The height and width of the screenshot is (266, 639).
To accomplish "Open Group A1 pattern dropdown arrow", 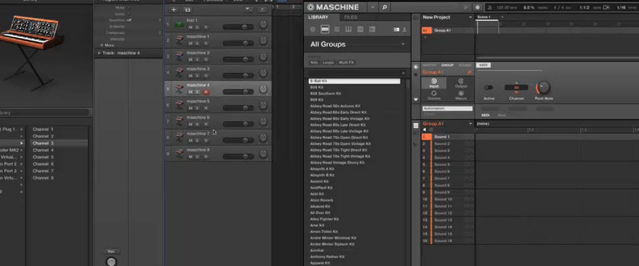I will 471,124.
